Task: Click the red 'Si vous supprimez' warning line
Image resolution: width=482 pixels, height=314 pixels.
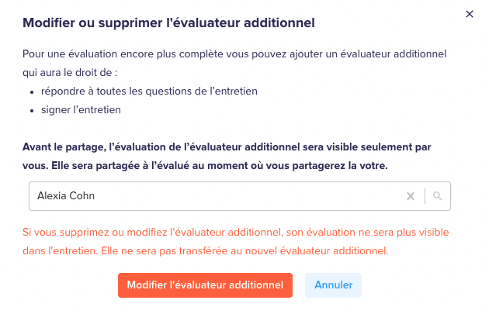Action: point(235,233)
